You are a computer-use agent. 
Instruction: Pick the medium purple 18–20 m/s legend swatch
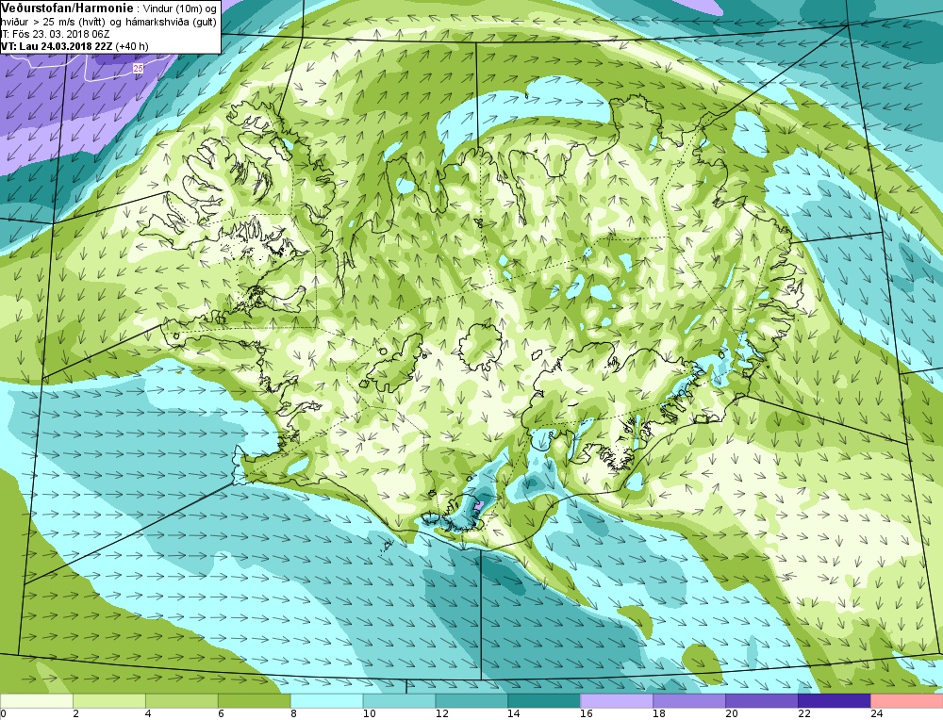(689, 701)
